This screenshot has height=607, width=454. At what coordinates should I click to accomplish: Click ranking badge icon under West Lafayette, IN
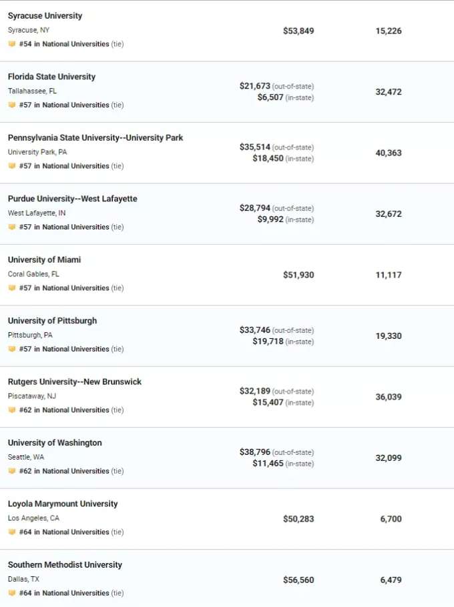[12, 227]
